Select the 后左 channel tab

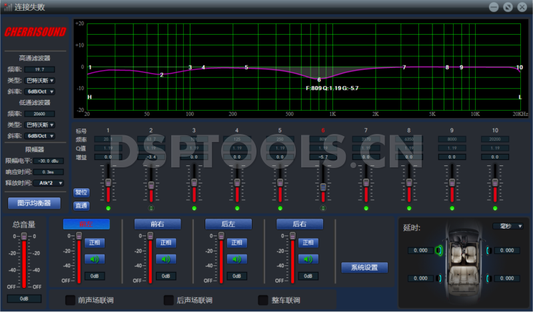[x=229, y=224]
